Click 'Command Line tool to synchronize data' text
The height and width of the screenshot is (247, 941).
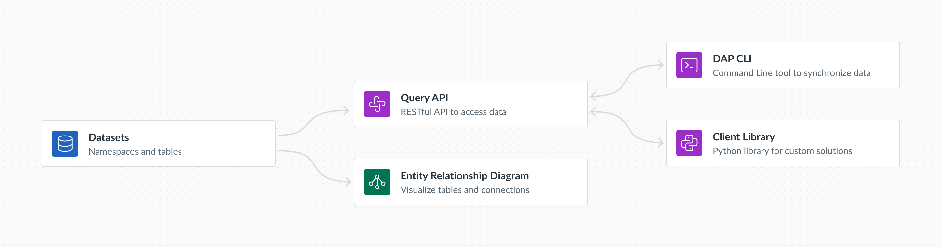point(791,73)
